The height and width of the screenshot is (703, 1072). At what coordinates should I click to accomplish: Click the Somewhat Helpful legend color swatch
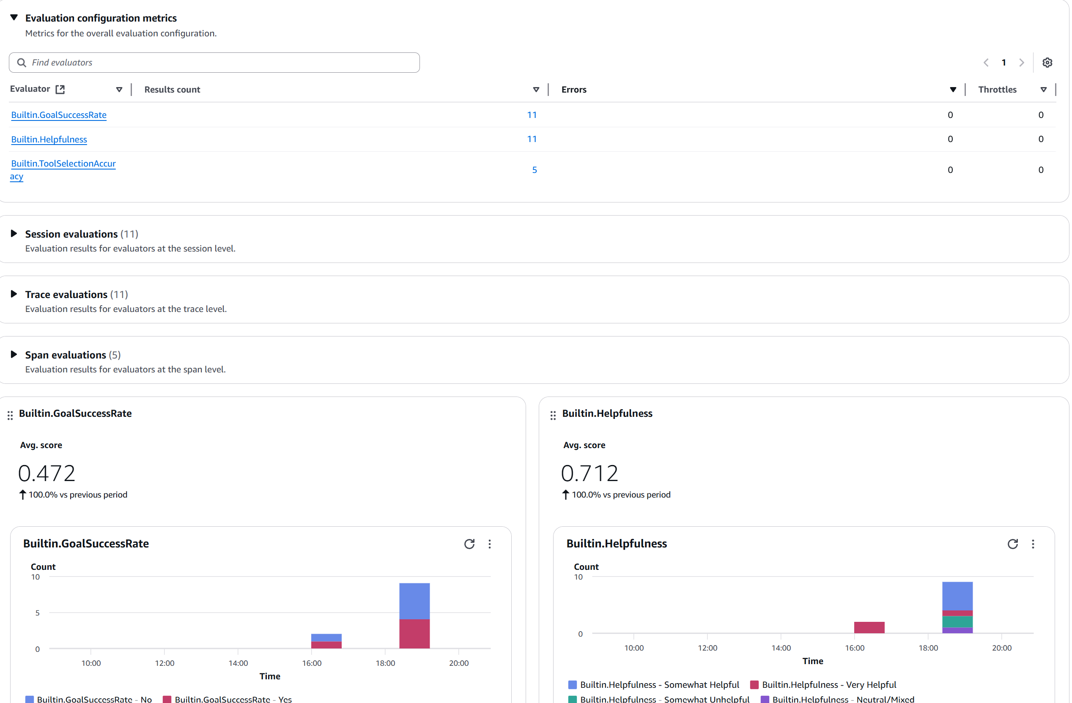coord(572,684)
